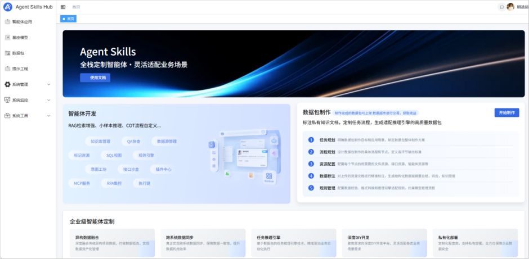Click the round icon left of the avatar
The width and height of the screenshot is (529, 259).
(501, 7)
